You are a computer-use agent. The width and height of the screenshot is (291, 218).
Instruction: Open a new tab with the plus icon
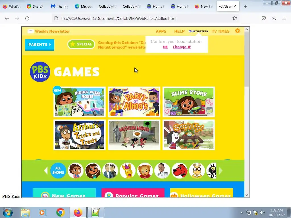245,7
